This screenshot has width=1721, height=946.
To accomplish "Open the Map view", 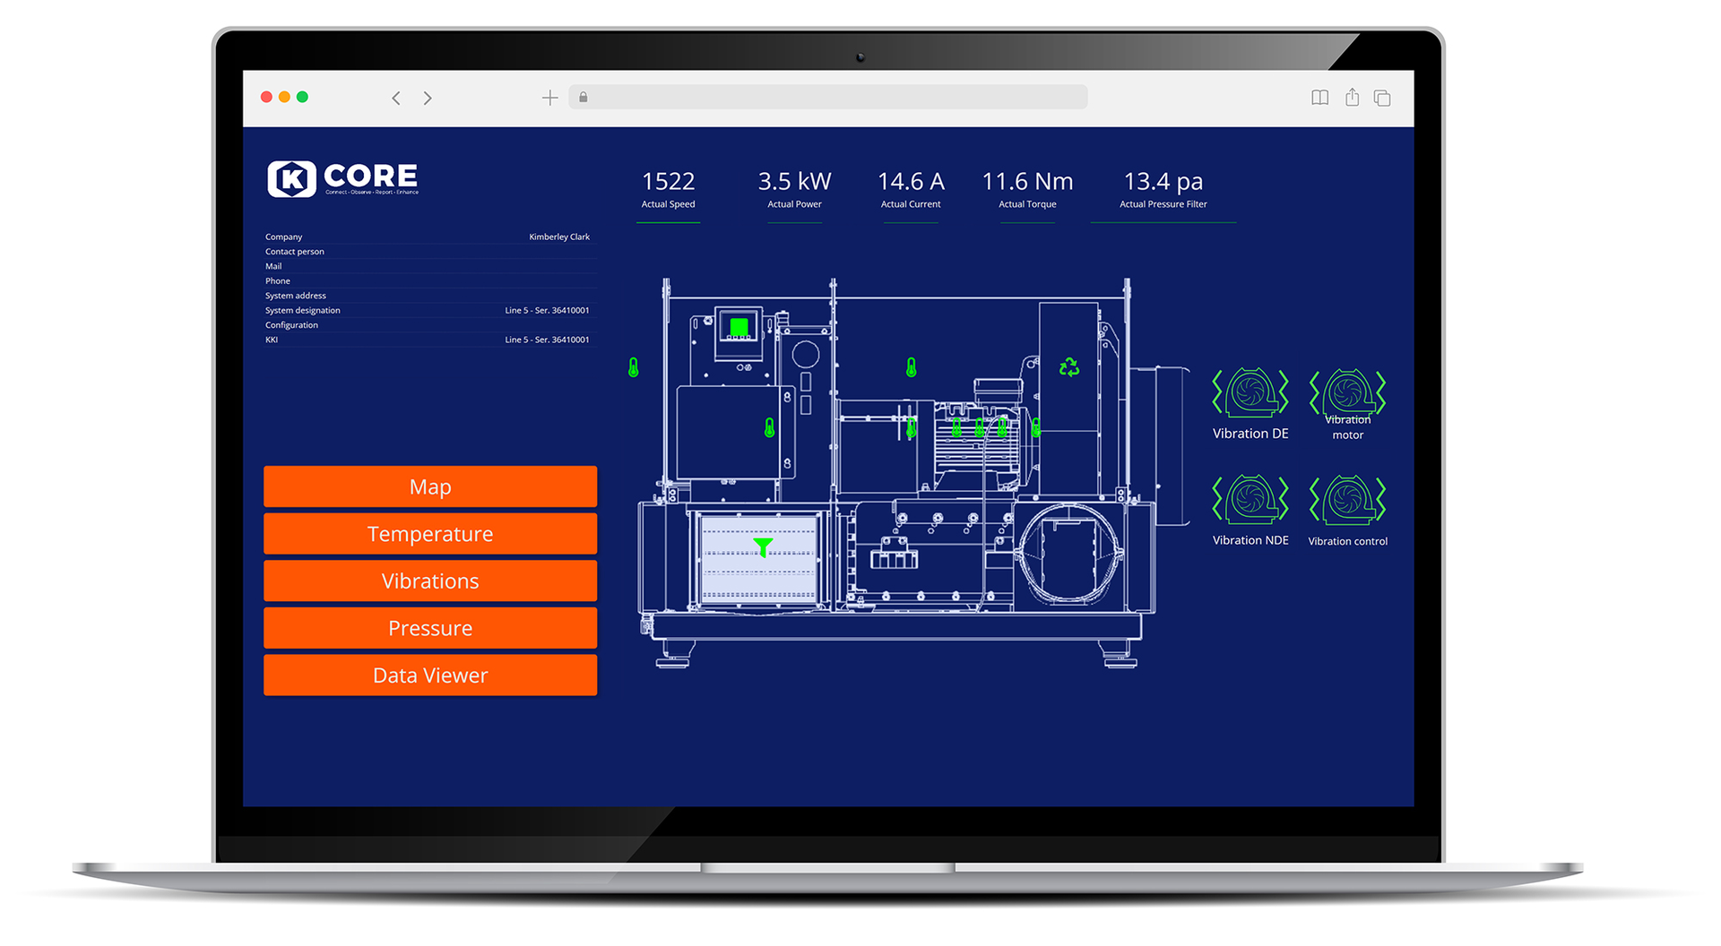I will coord(430,486).
